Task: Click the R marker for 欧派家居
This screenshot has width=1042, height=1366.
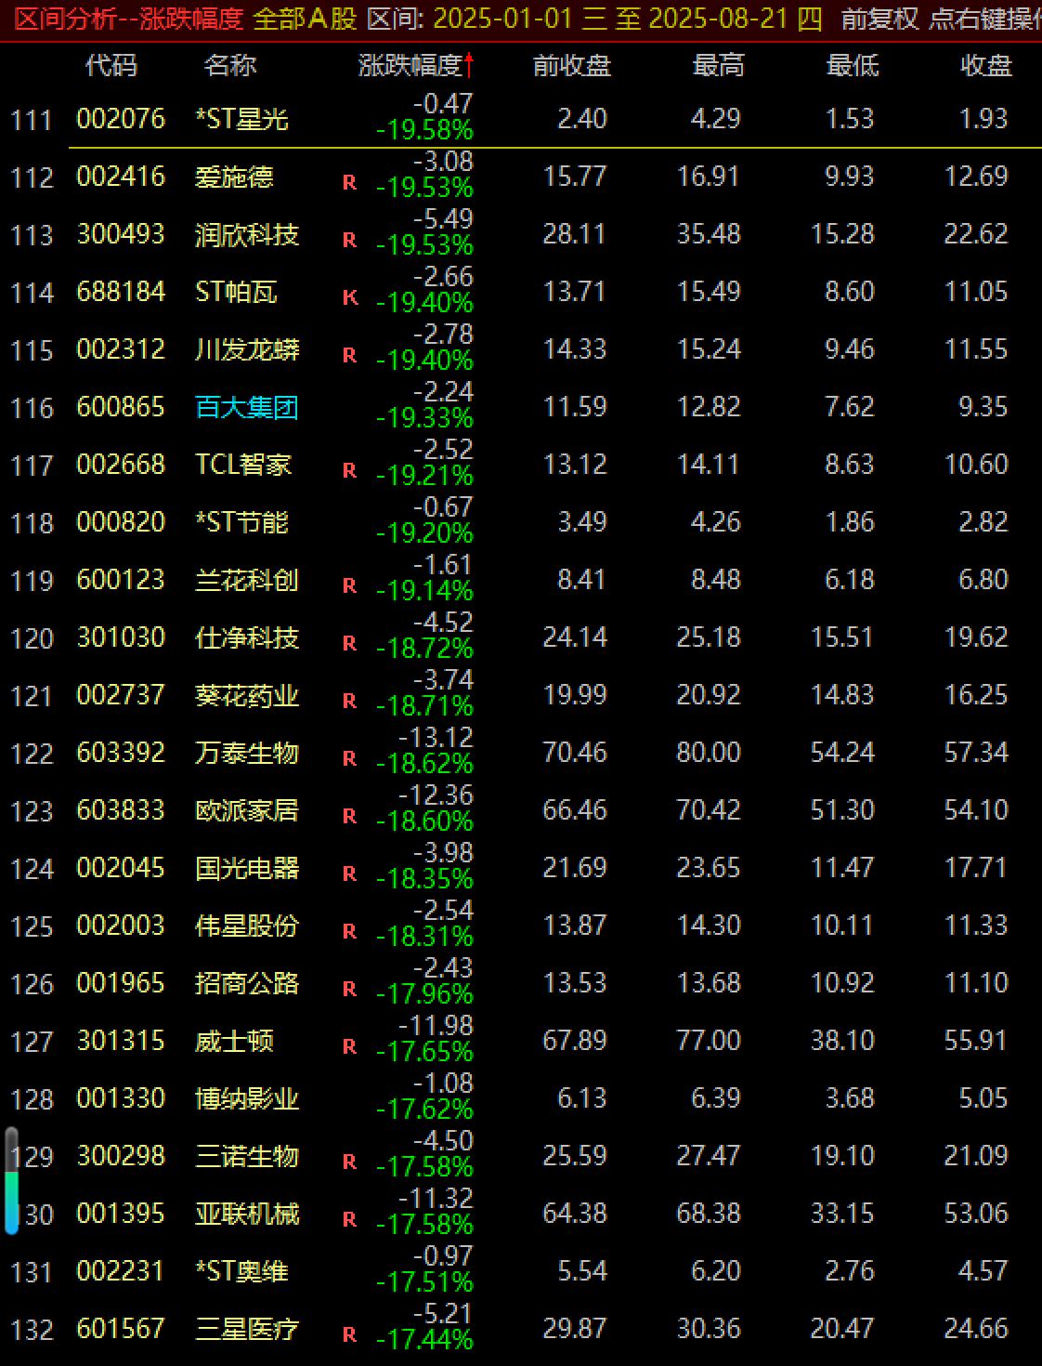Action: [x=349, y=817]
